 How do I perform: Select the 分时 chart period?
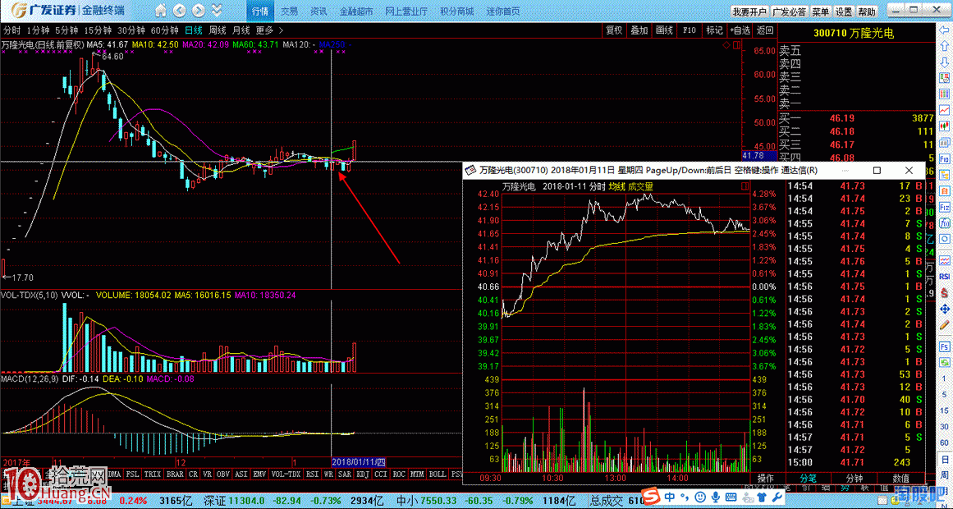pyautogui.click(x=11, y=30)
